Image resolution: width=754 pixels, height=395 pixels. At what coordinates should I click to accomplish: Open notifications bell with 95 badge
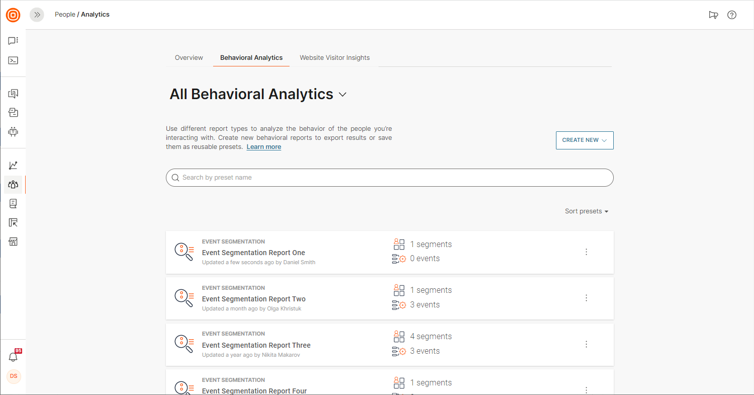point(14,357)
